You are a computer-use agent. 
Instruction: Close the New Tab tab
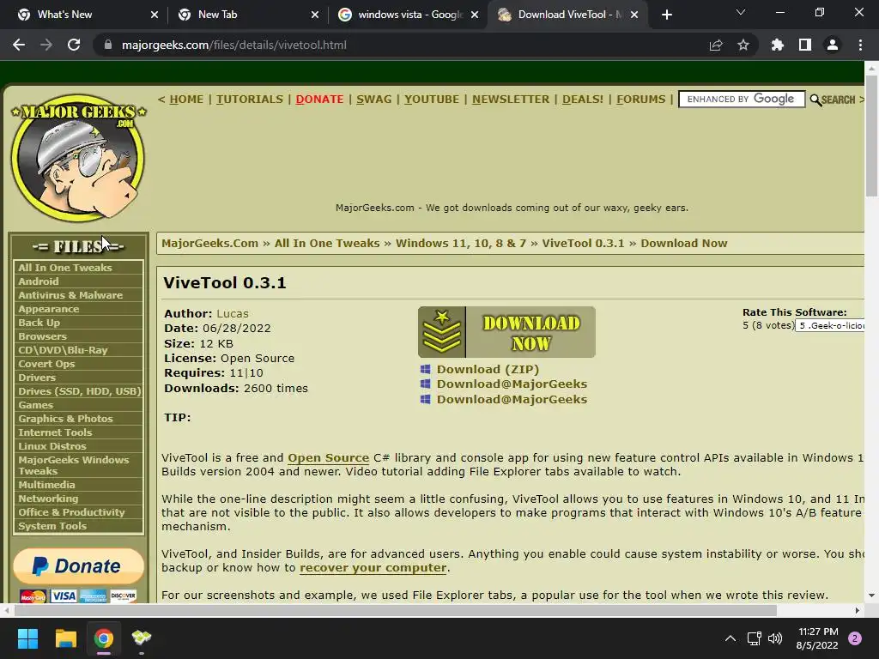pyautogui.click(x=315, y=15)
